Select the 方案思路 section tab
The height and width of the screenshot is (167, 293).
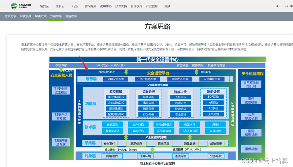point(56,16)
